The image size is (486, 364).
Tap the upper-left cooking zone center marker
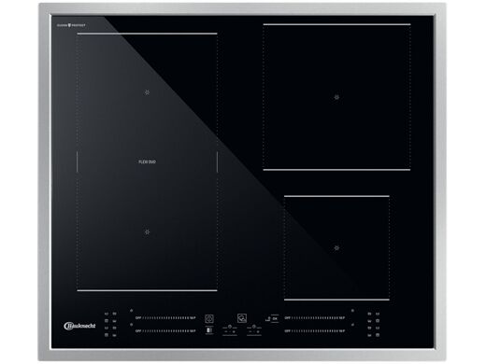click(x=147, y=92)
